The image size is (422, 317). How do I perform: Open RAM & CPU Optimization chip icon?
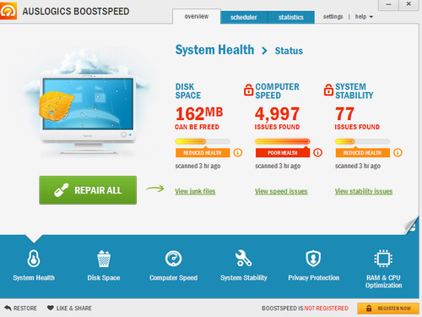tap(383, 258)
